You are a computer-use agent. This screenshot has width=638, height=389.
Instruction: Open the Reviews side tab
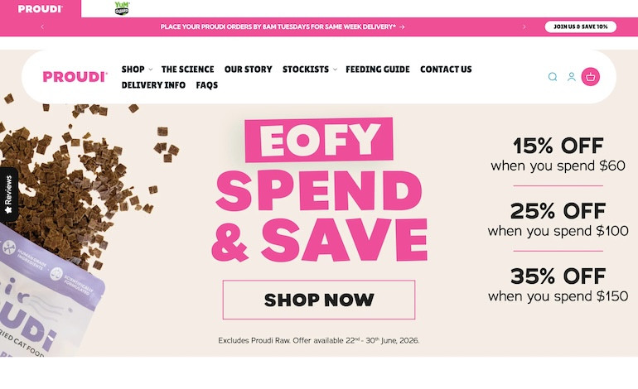click(8, 194)
